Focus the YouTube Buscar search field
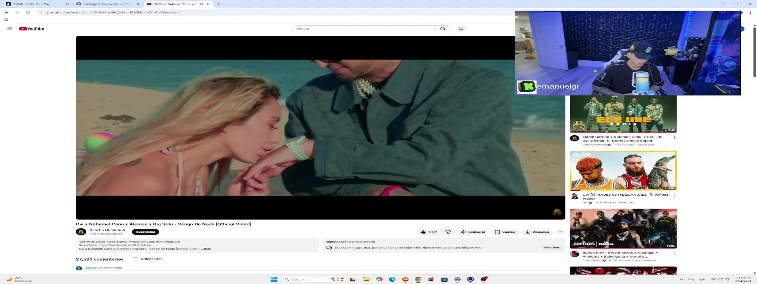Viewport: 757px width, 284px height. point(363,29)
